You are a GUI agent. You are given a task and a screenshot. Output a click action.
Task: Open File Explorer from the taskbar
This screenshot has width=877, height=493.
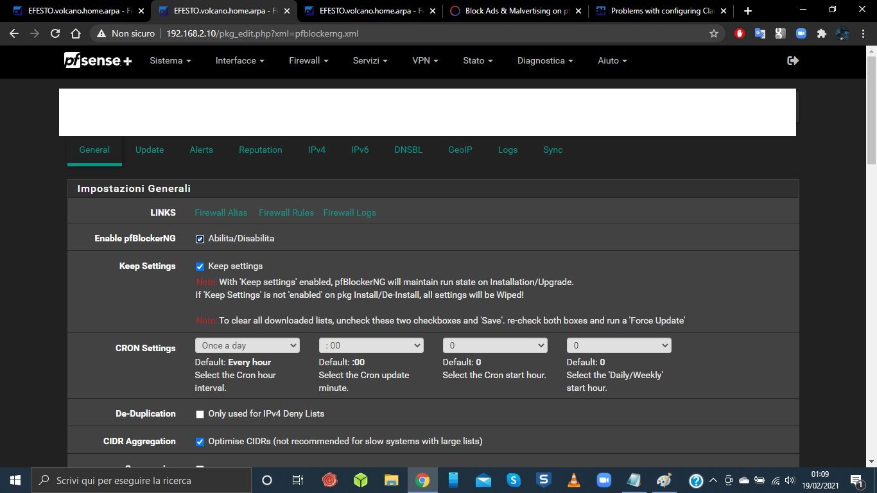pyautogui.click(x=391, y=480)
